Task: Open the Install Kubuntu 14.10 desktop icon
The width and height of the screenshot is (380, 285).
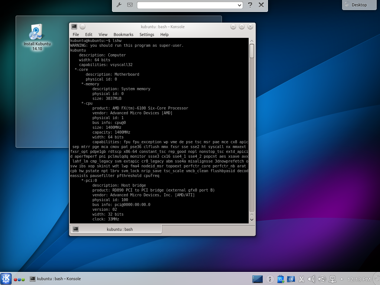Action: point(37,37)
